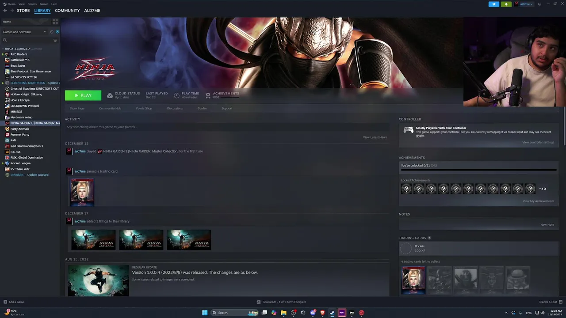Open Windows Start menu
566x318 pixels.
(205, 313)
